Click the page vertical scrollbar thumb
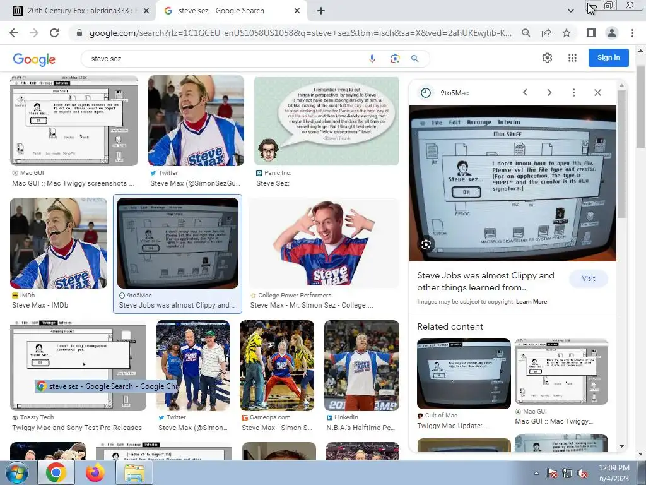This screenshot has width=646, height=485. pos(641,106)
